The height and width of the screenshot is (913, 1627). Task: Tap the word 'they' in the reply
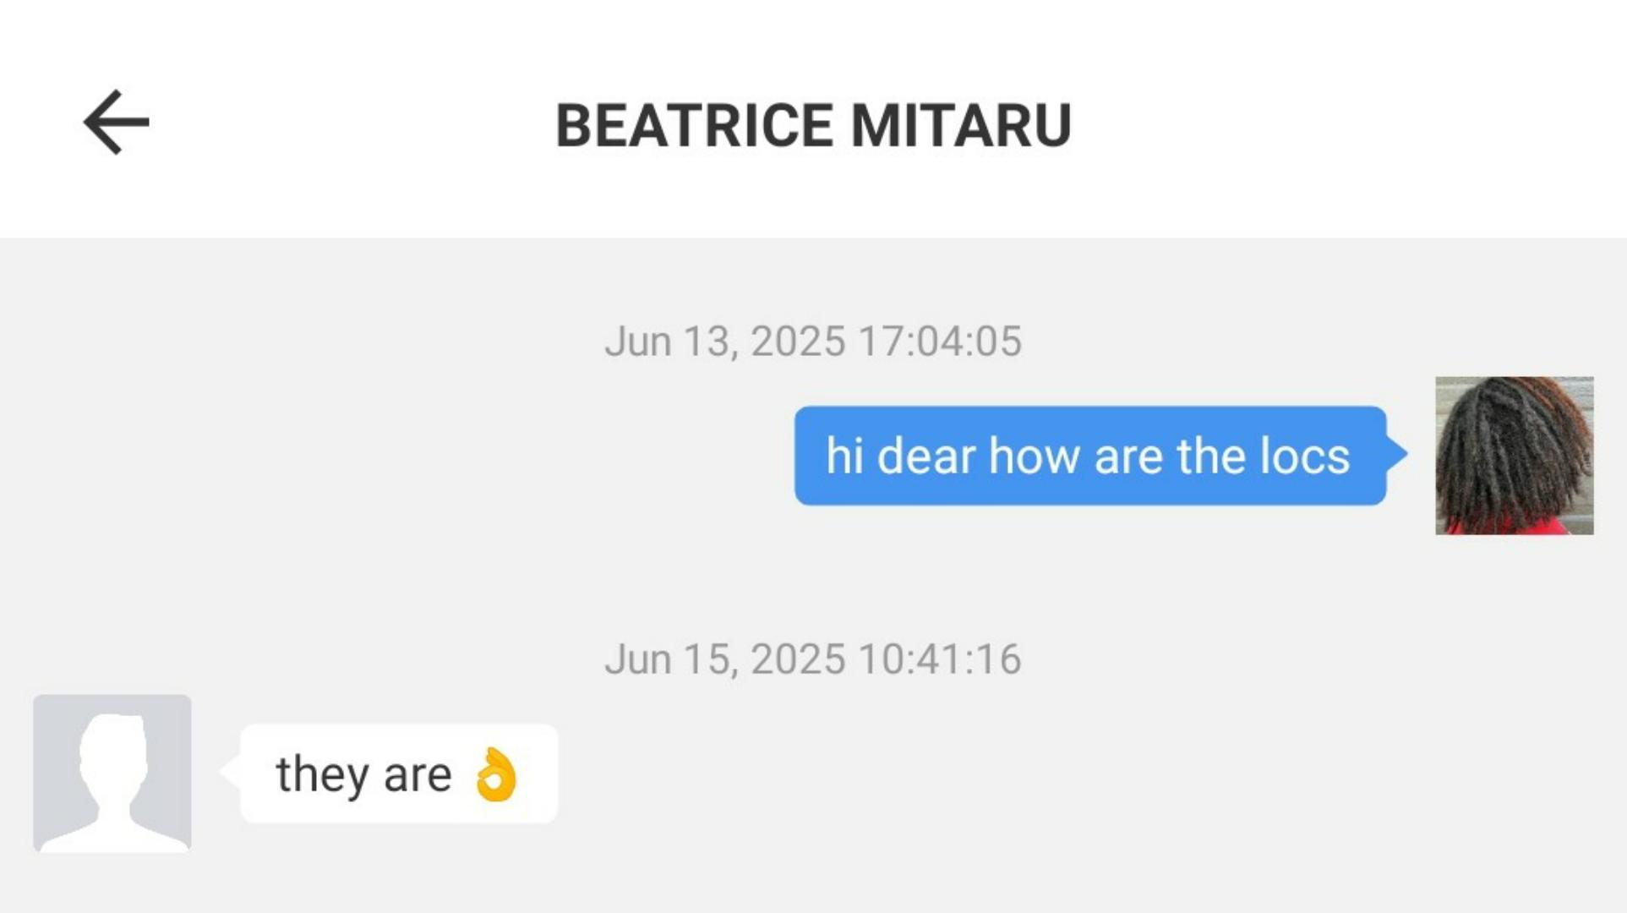click(x=323, y=776)
